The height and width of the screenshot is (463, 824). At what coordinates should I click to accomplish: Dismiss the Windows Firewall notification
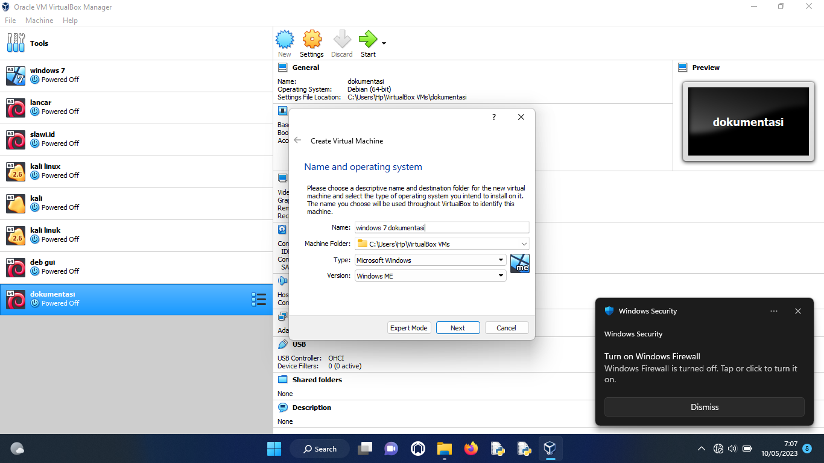[x=705, y=407]
